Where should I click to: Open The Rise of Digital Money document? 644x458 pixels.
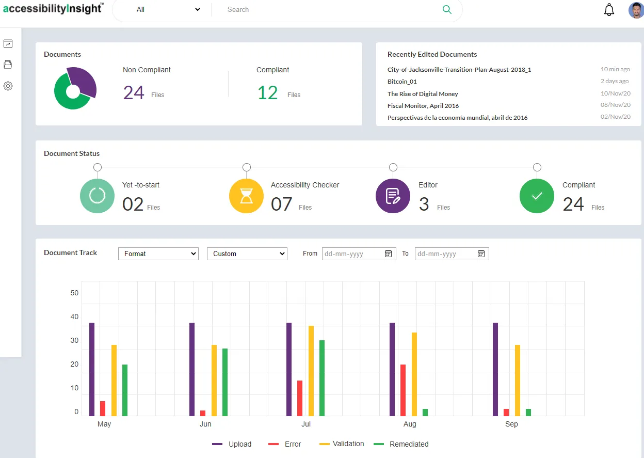(x=423, y=93)
